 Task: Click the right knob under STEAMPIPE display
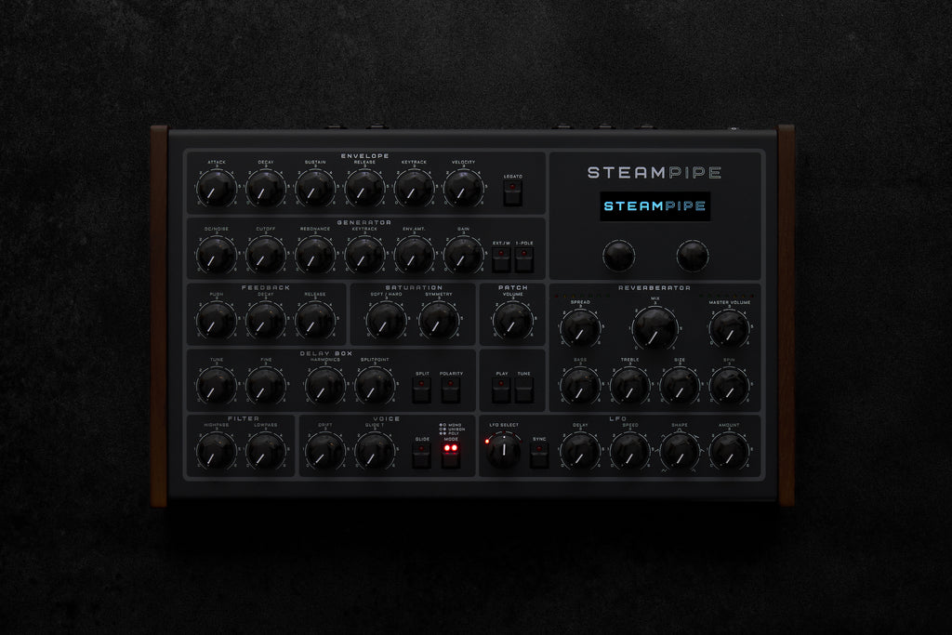tap(692, 256)
